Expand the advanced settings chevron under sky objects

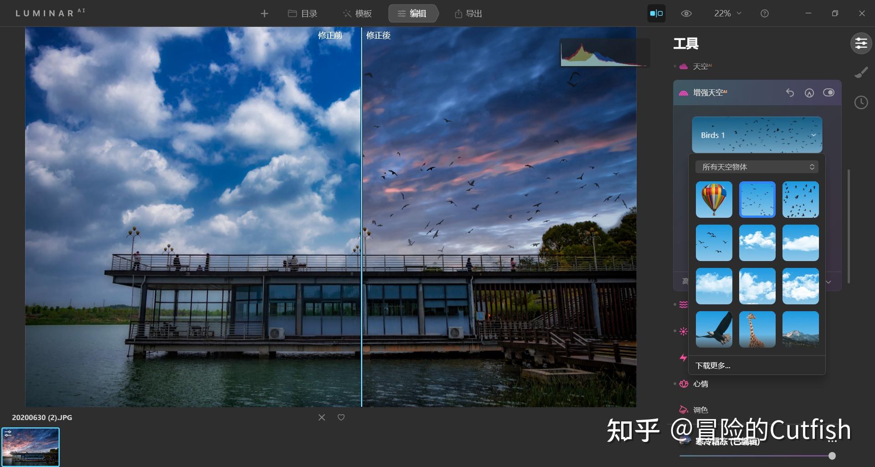pyautogui.click(x=829, y=282)
